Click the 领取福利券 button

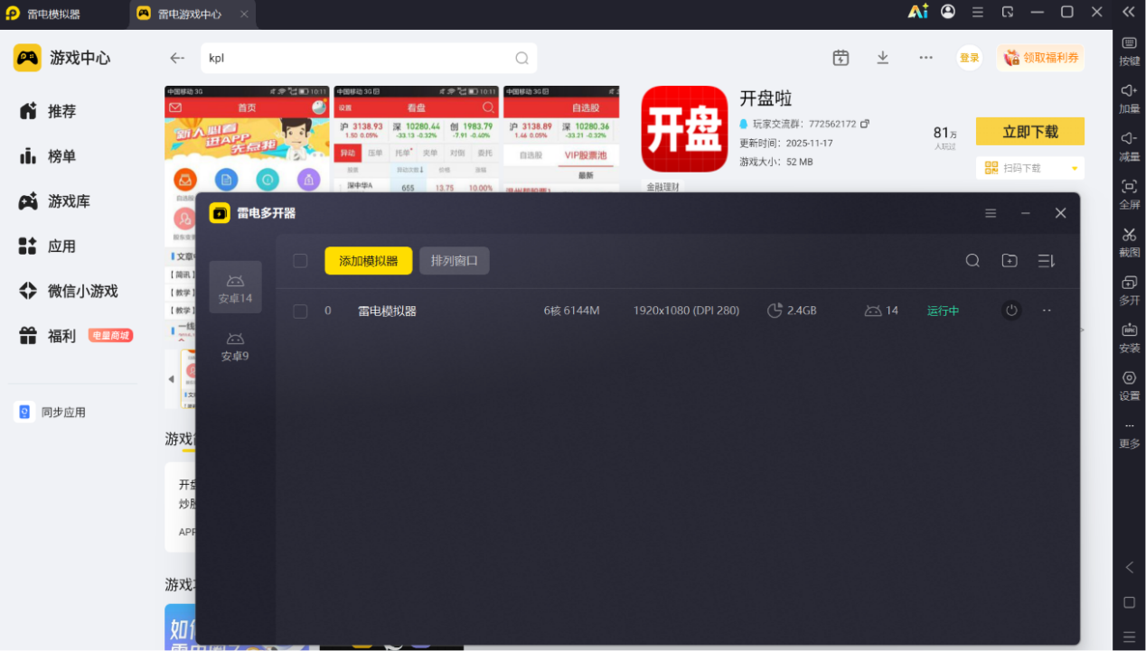coord(1041,58)
